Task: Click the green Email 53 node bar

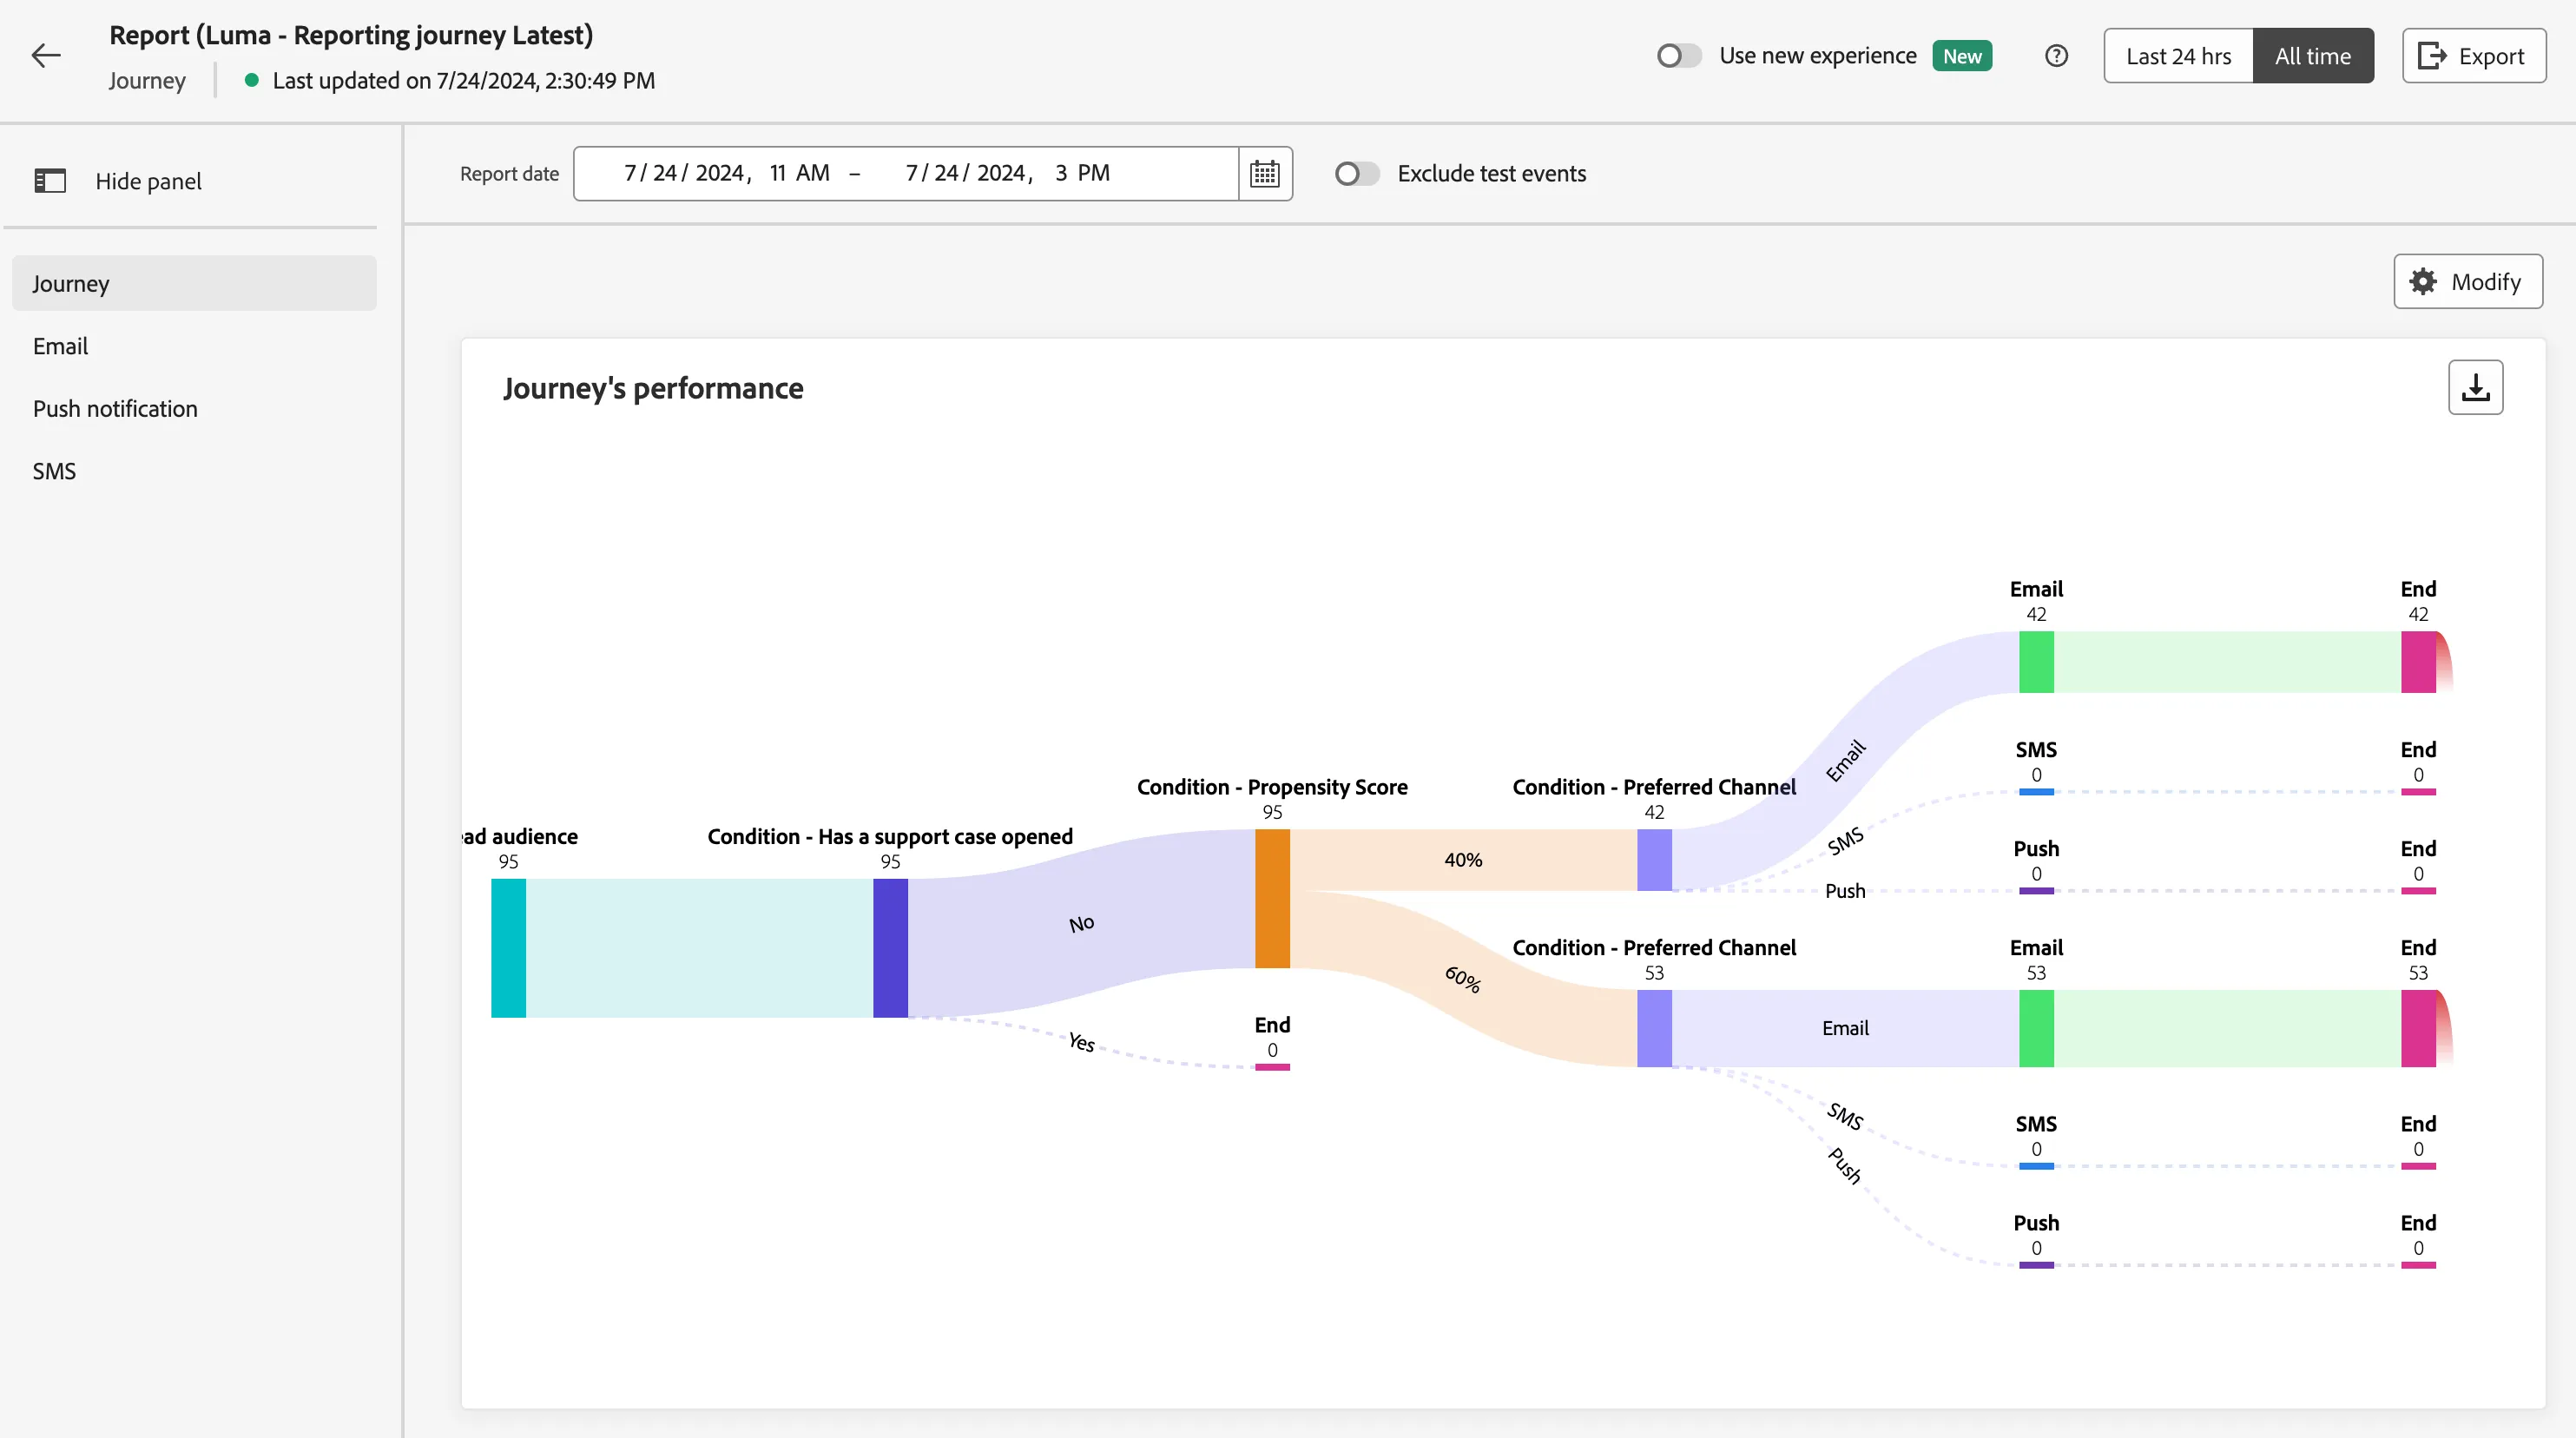Action: (2036, 1028)
